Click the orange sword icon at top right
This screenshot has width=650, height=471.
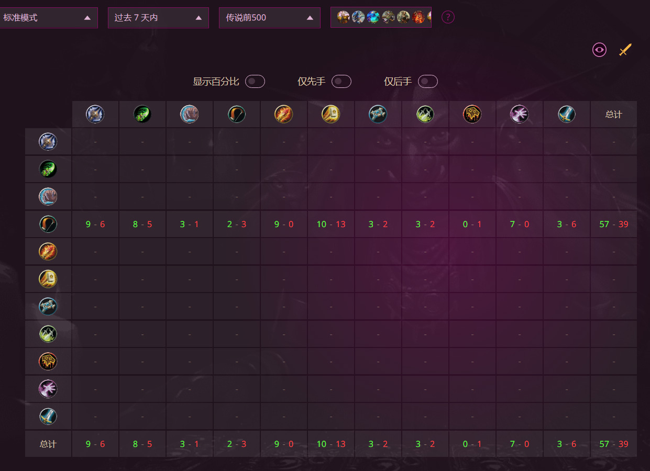(625, 50)
